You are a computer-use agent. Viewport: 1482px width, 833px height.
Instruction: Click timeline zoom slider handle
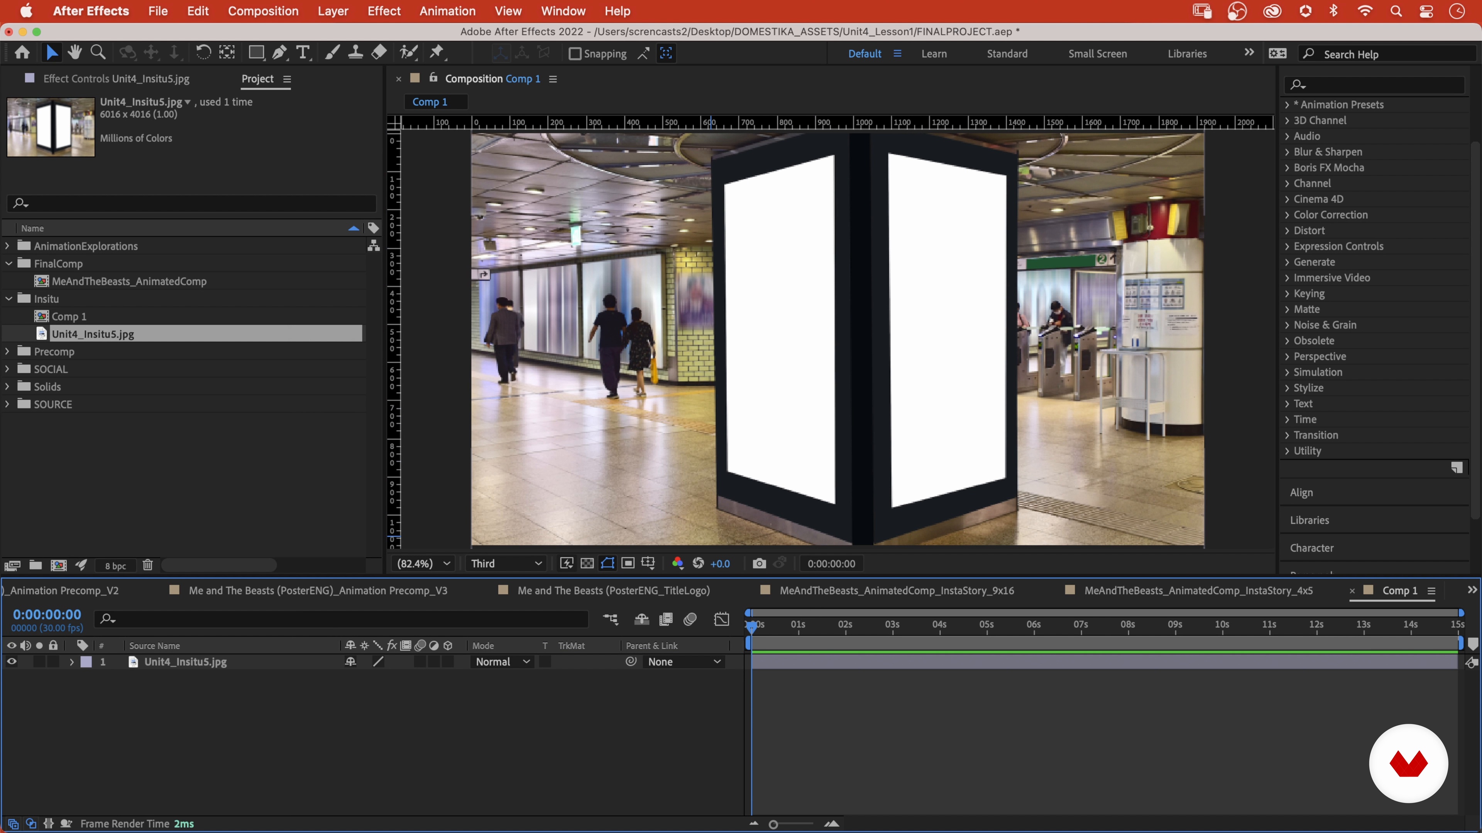click(773, 825)
